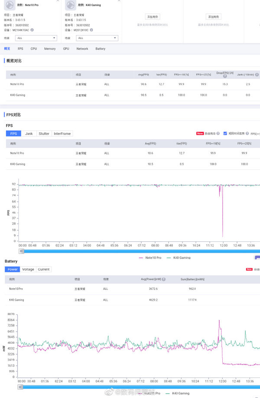
Task: Click the K40 Gaming case avatar icon
Action: 71,5
